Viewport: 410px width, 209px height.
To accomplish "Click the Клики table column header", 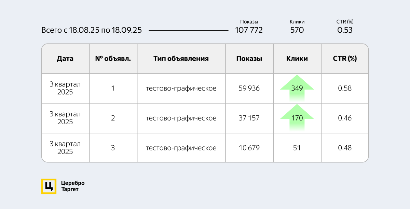I will pos(297,59).
